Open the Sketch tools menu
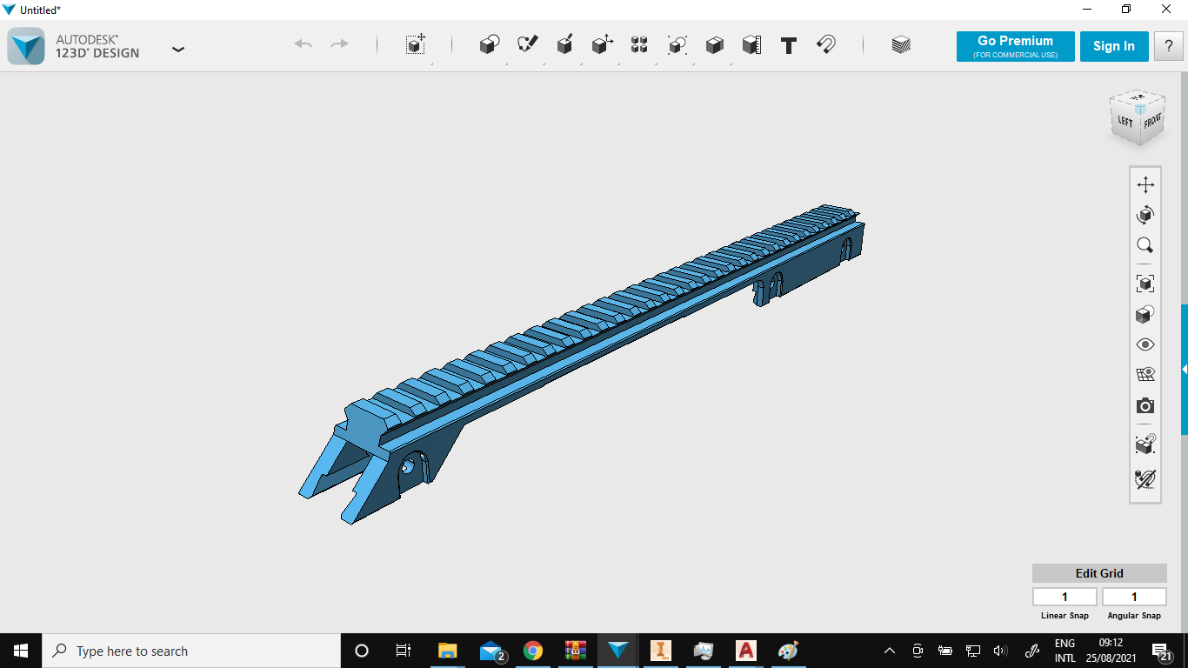Viewport: 1188px width, 668px height. tap(527, 45)
